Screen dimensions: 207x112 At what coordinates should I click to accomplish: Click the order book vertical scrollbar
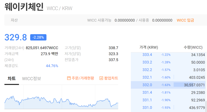click(206, 106)
